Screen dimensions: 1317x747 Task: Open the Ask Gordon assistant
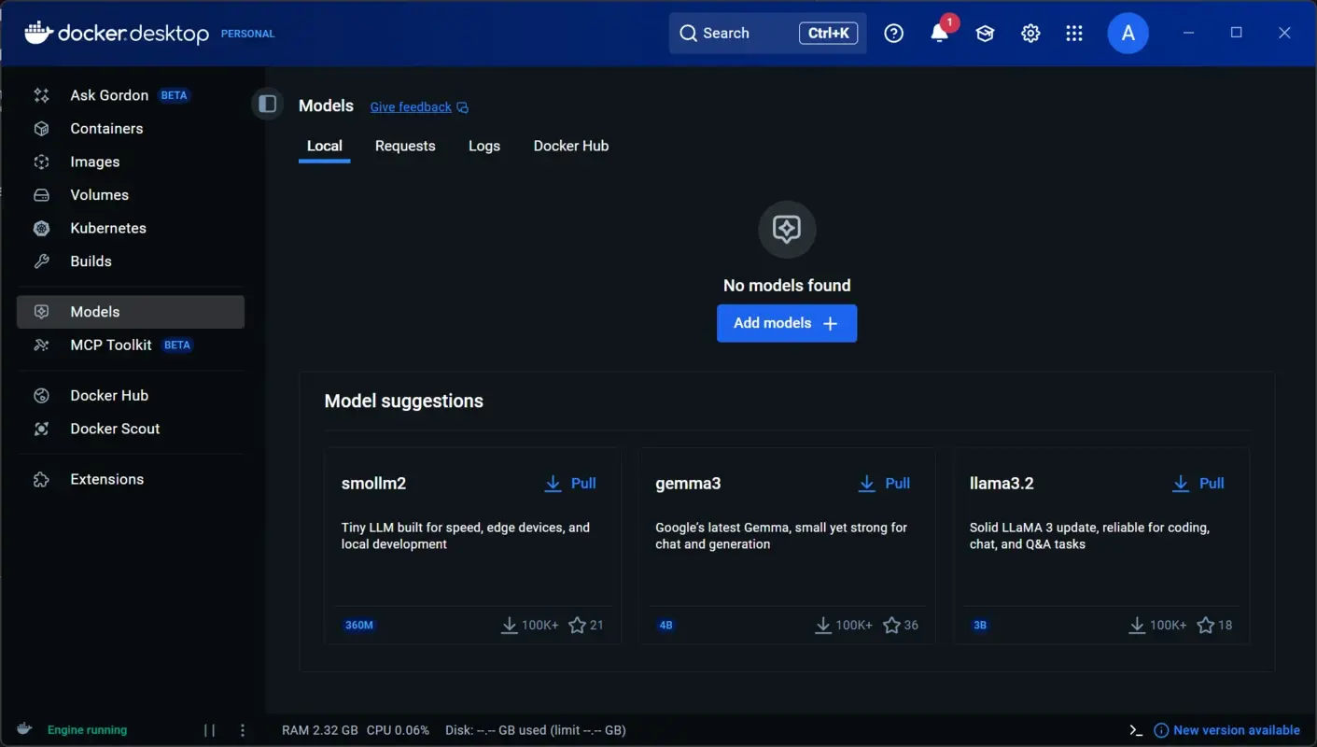pyautogui.click(x=108, y=94)
